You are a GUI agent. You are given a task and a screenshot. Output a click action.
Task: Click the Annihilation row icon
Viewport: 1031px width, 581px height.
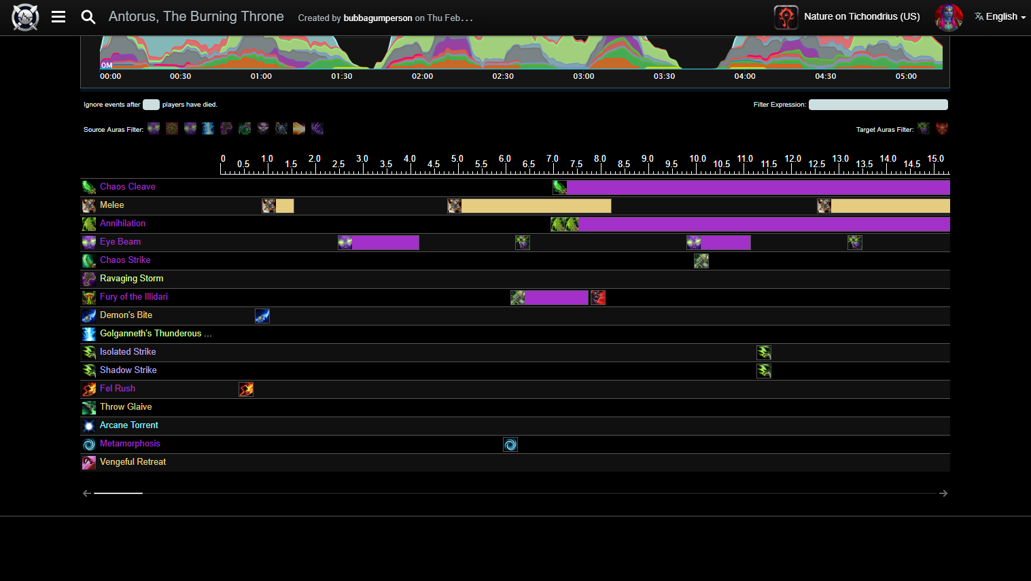pyautogui.click(x=89, y=224)
